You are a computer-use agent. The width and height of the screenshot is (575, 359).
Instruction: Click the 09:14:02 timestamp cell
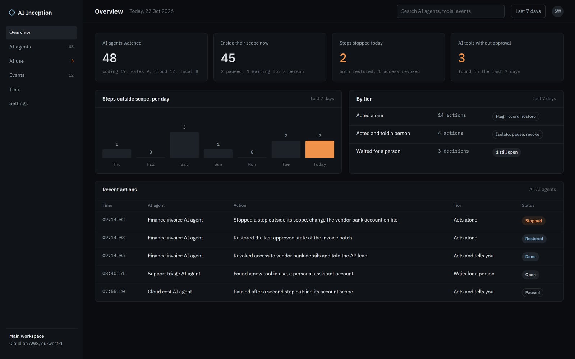point(114,220)
